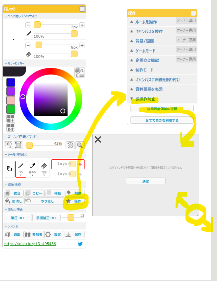
Task: Select the eraser shape tool (円形)
Action: pos(44,169)
